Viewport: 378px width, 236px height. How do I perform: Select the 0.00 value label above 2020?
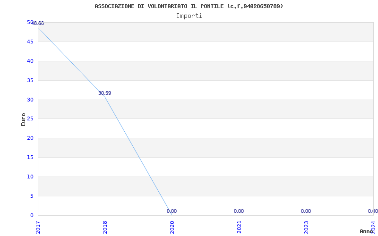click(172, 211)
